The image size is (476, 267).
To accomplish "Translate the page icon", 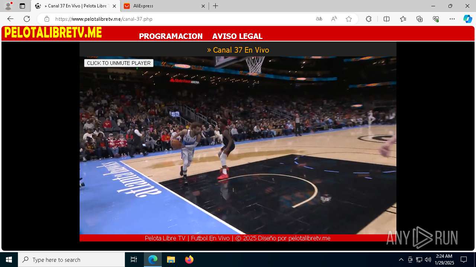I will [319, 19].
